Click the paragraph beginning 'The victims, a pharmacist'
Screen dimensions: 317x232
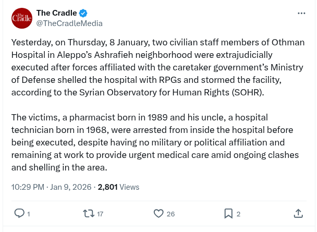pyautogui.click(x=156, y=142)
